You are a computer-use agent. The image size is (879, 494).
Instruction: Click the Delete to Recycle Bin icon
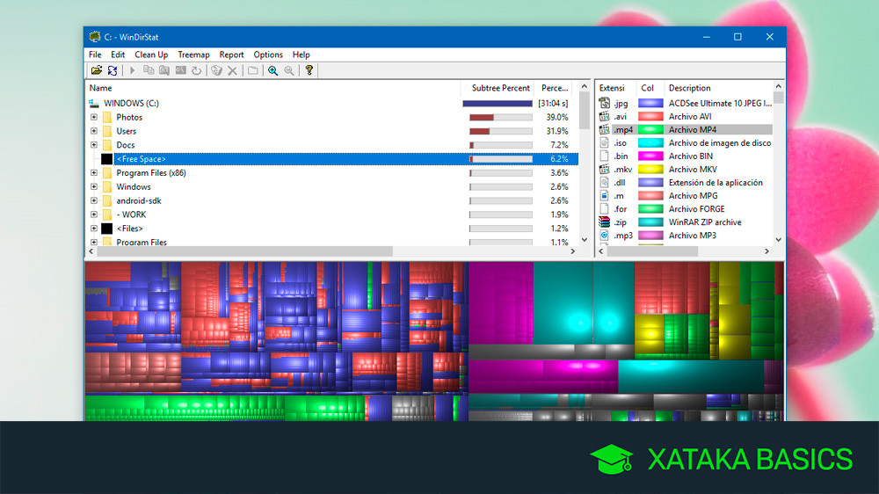[x=216, y=70]
